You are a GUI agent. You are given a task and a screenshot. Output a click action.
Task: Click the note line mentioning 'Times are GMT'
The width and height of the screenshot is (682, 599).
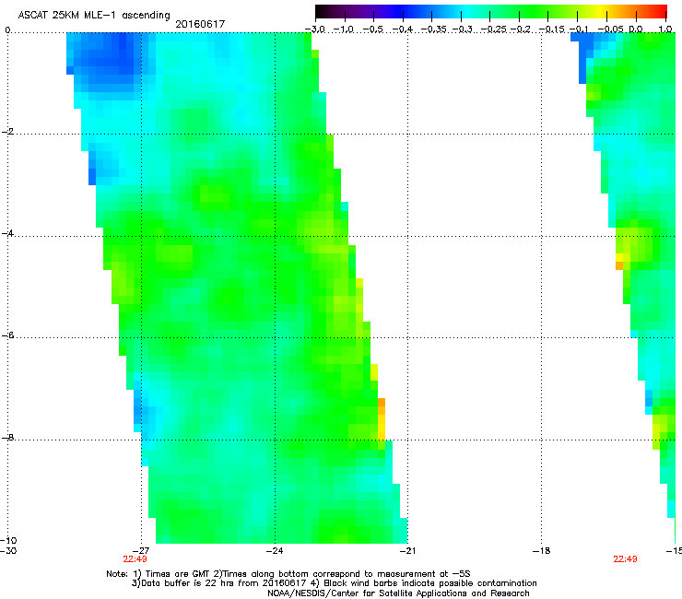click(x=288, y=574)
